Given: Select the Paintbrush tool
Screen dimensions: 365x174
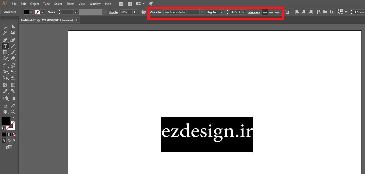Looking at the screenshot, I should (x=13, y=52).
